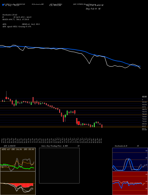The height and width of the screenshot is (195, 148).
Task: Open the blue Stochastics chart panel
Action: 130,160
